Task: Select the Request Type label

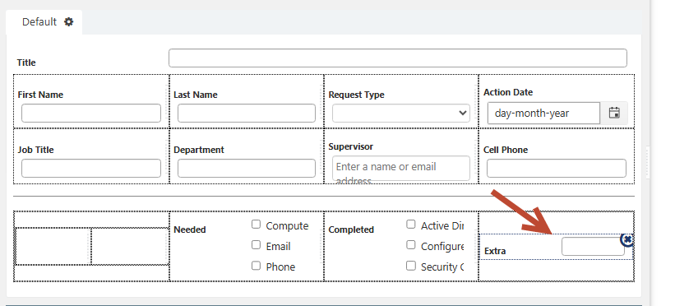Action: click(x=357, y=95)
